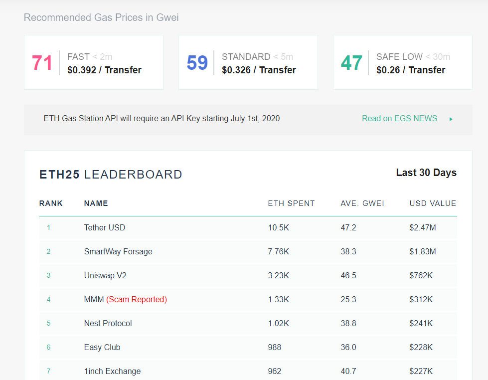Click the RANK column header
This screenshot has height=380, width=488.
pos(51,203)
